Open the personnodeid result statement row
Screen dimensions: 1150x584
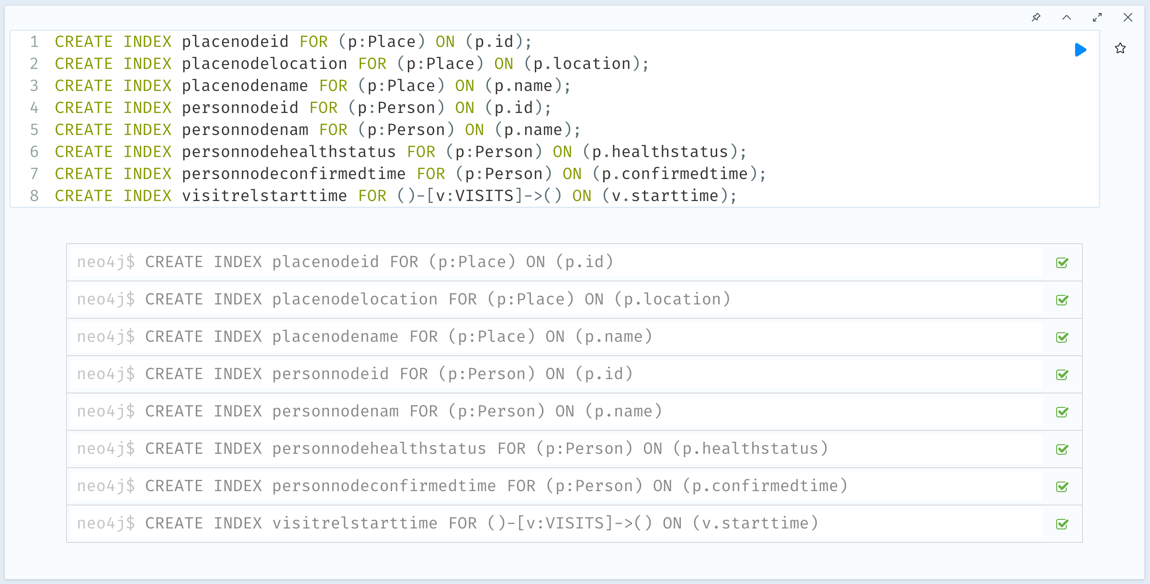point(575,374)
